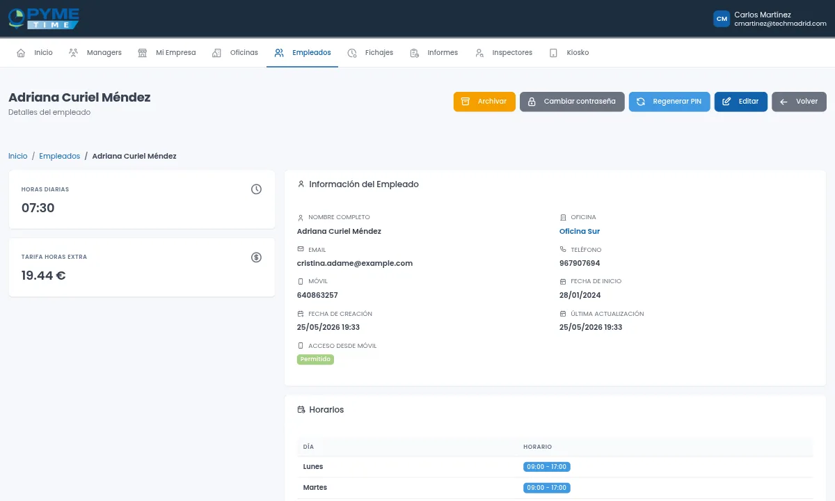The width and height of the screenshot is (835, 501).
Task: Click the person icon beside Información del Empleado
Action: [x=301, y=184]
